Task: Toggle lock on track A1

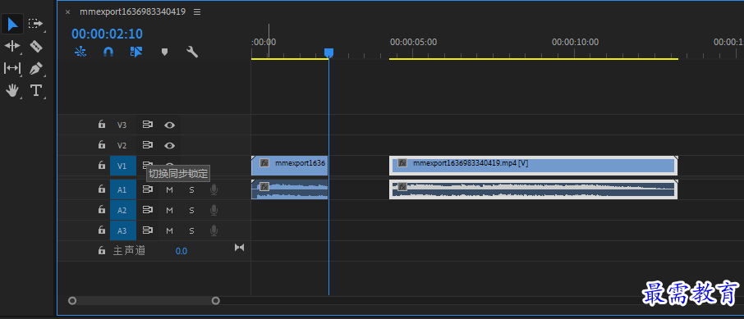Action: (x=101, y=189)
